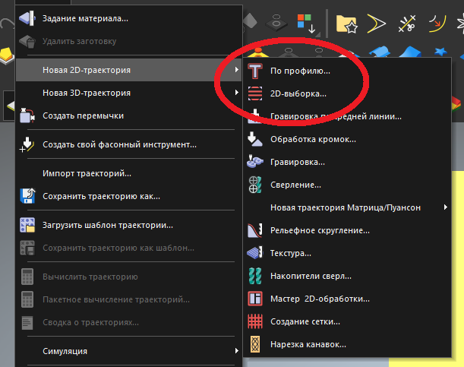Click the colored squares with arrow icon
Screen dimensions: 464x367
coord(307,24)
